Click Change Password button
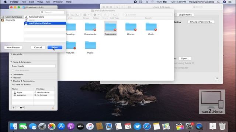 pyautogui.click(x=201, y=22)
